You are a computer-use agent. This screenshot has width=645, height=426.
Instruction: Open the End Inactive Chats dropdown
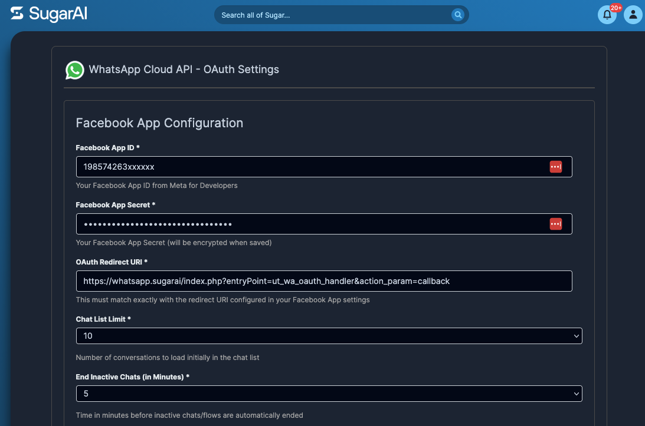pos(329,394)
